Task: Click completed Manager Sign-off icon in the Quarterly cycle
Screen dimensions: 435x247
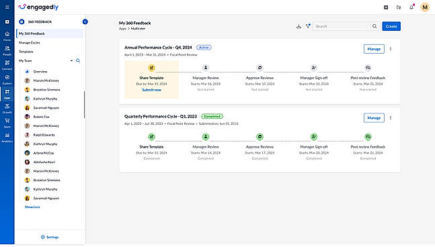Action: coord(314,136)
